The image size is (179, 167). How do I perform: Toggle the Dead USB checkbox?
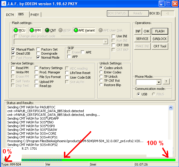pos(13,53)
